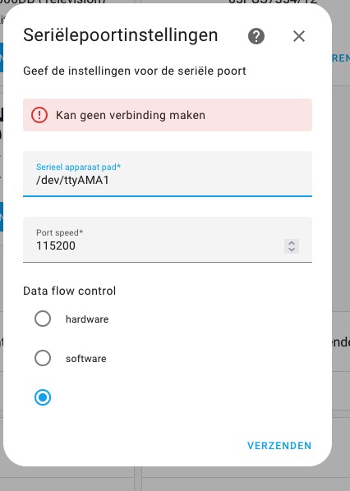The width and height of the screenshot is (350, 491).
Task: Click the 'hardware' option label text
Action: click(x=87, y=319)
